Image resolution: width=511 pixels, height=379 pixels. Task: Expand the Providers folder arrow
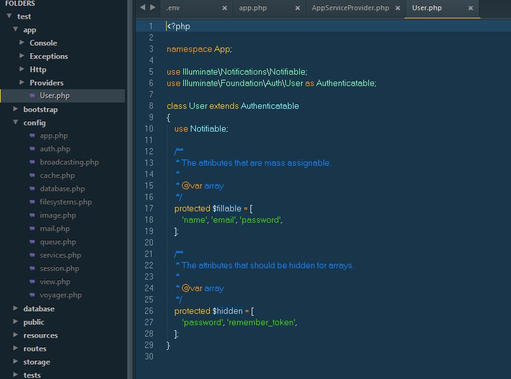pos(22,82)
